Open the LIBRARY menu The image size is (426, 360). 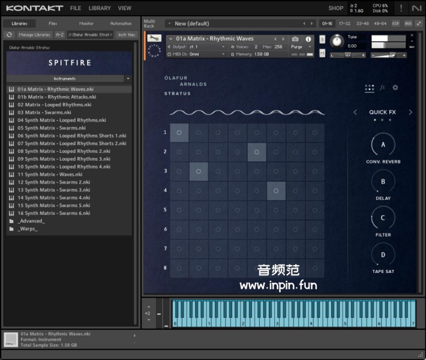pyautogui.click(x=100, y=8)
